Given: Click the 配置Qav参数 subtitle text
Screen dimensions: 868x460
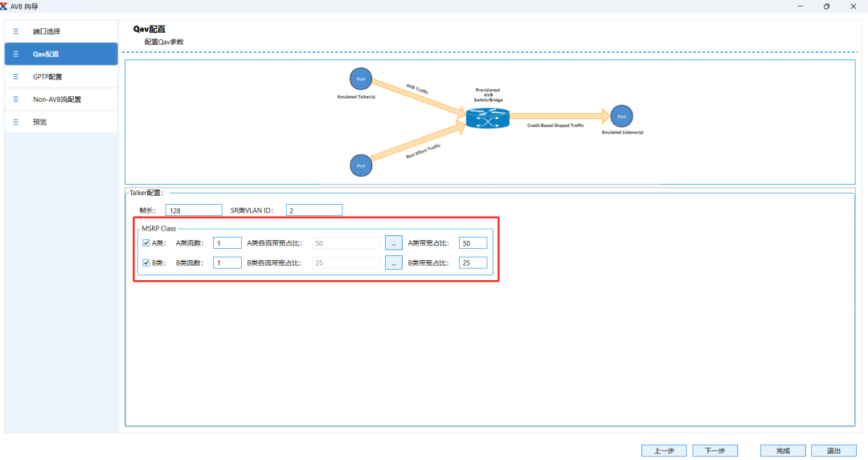Looking at the screenshot, I should 164,42.
